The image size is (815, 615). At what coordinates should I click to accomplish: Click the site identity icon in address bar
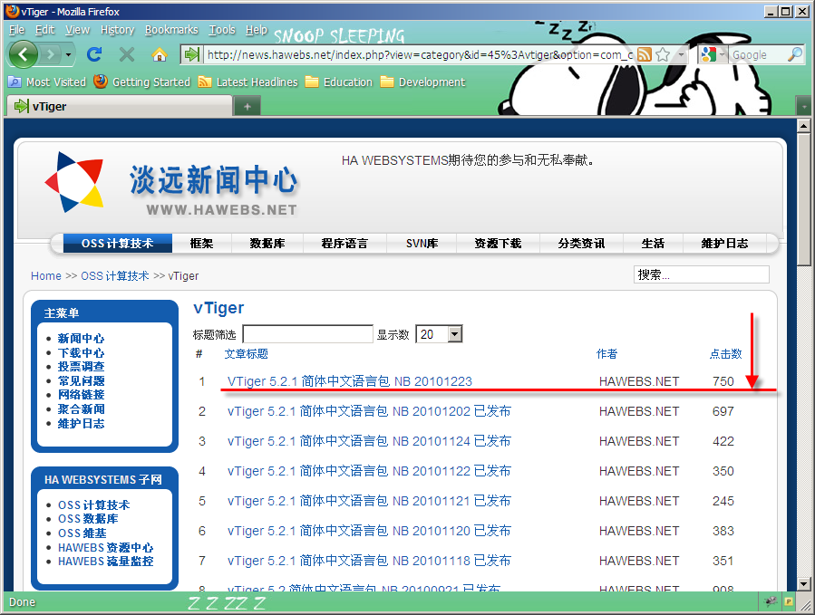[x=191, y=54]
